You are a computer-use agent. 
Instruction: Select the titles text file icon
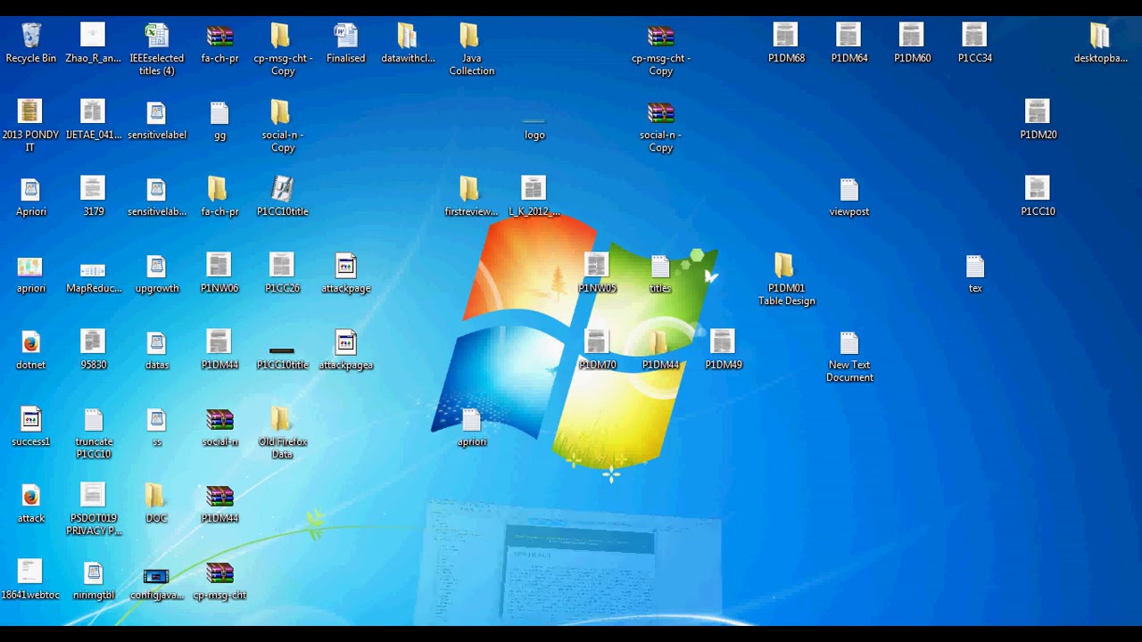(660, 267)
